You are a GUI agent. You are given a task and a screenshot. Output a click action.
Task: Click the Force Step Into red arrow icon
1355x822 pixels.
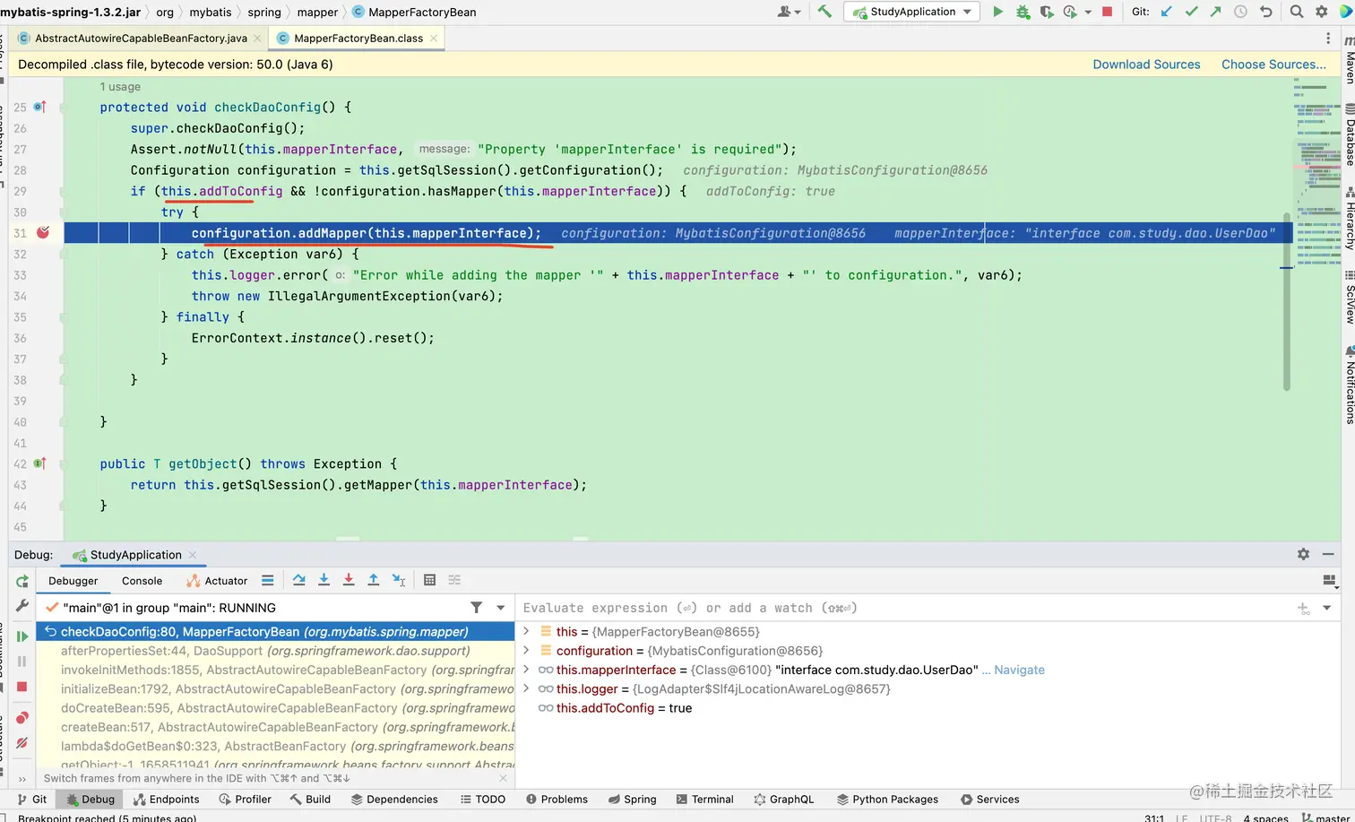click(x=349, y=580)
